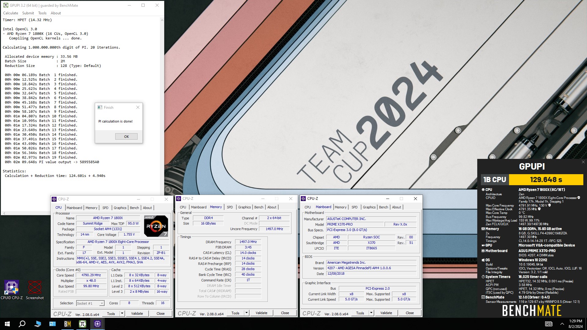Image resolution: width=587 pixels, height=330 pixels.
Task: Minimize the Mainboard CPU-Z window
Action: click(x=387, y=199)
